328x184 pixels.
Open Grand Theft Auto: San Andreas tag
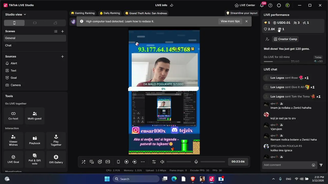tap(146, 13)
